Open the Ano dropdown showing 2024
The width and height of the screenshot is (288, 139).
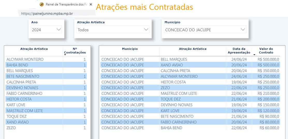coord(46,30)
